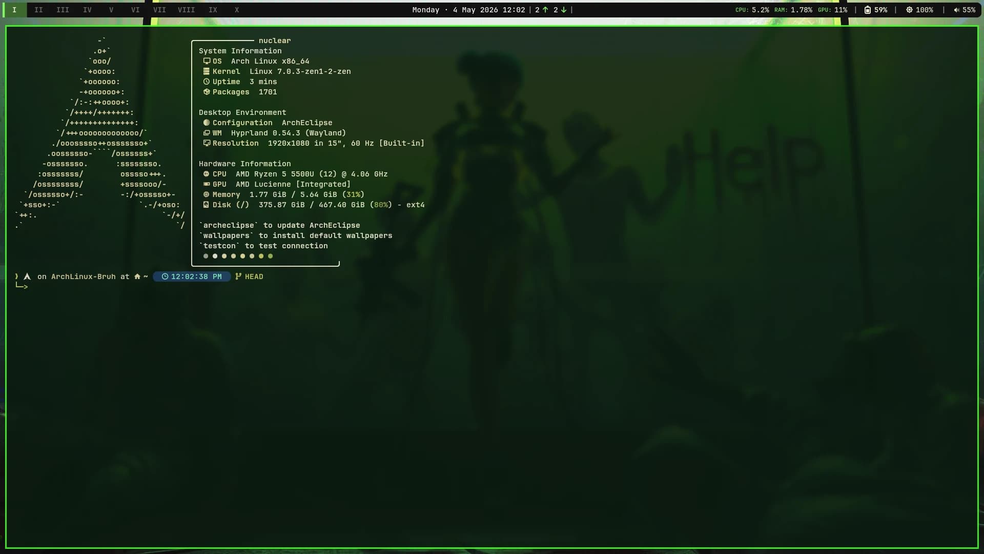The image size is (984, 554).
Task: Click the memory usage '1.77 GiB / 5.64 GiB'
Action: (293, 194)
